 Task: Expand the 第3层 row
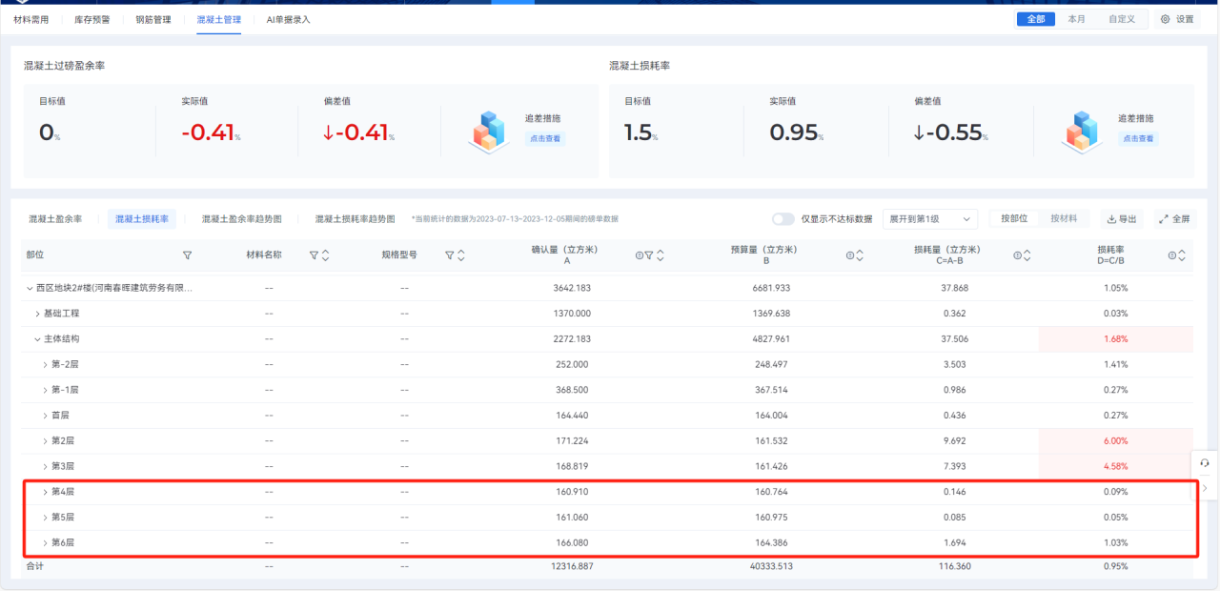(x=45, y=466)
